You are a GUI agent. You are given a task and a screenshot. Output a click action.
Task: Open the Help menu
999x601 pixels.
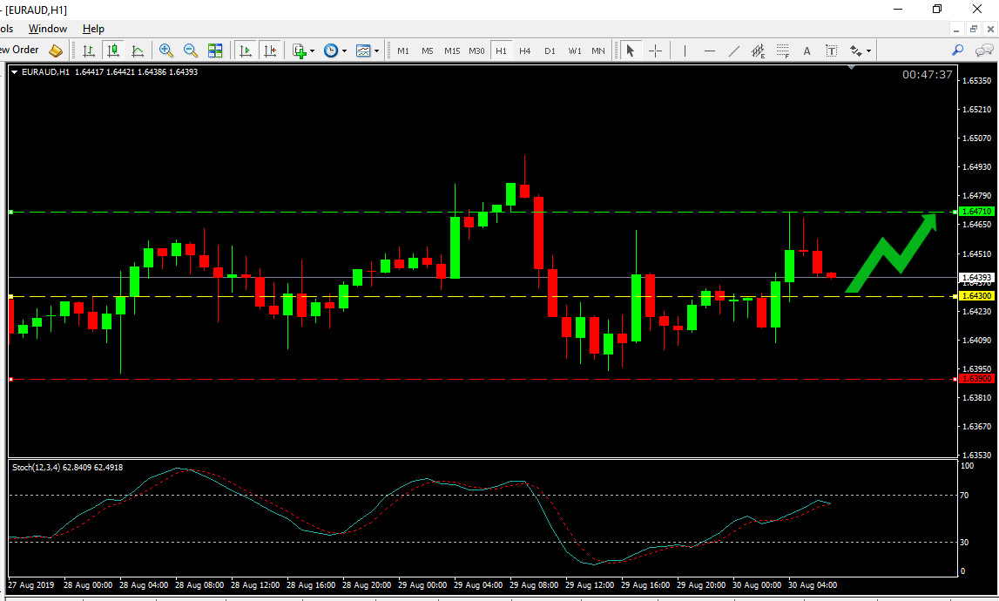[93, 29]
